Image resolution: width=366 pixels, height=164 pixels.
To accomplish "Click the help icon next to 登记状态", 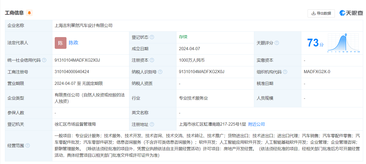I will [x=152, y=37].
